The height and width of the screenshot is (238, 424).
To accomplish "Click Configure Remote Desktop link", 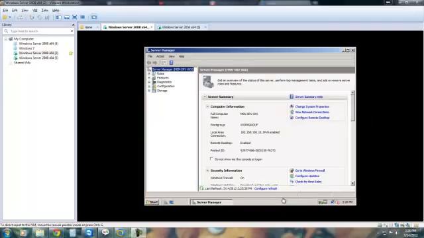I will pyautogui.click(x=312, y=118).
